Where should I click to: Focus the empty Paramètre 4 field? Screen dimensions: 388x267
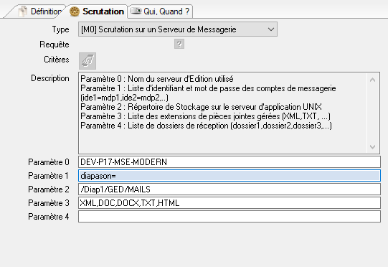(230, 217)
